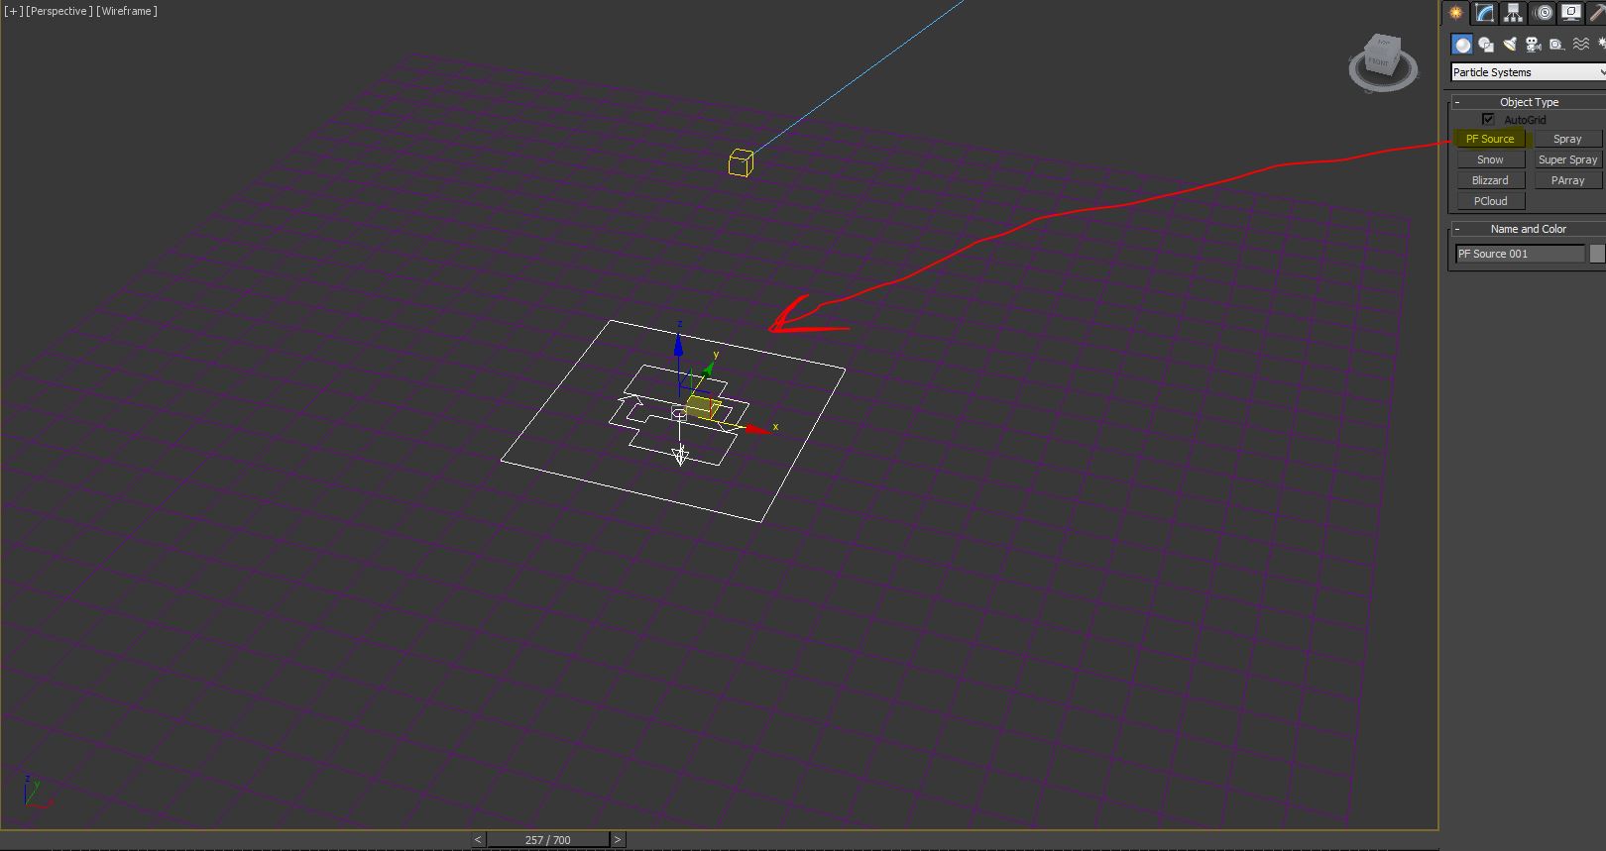Click the ViewCube in the viewport
Viewport: 1606px width, 851px height.
1382,59
